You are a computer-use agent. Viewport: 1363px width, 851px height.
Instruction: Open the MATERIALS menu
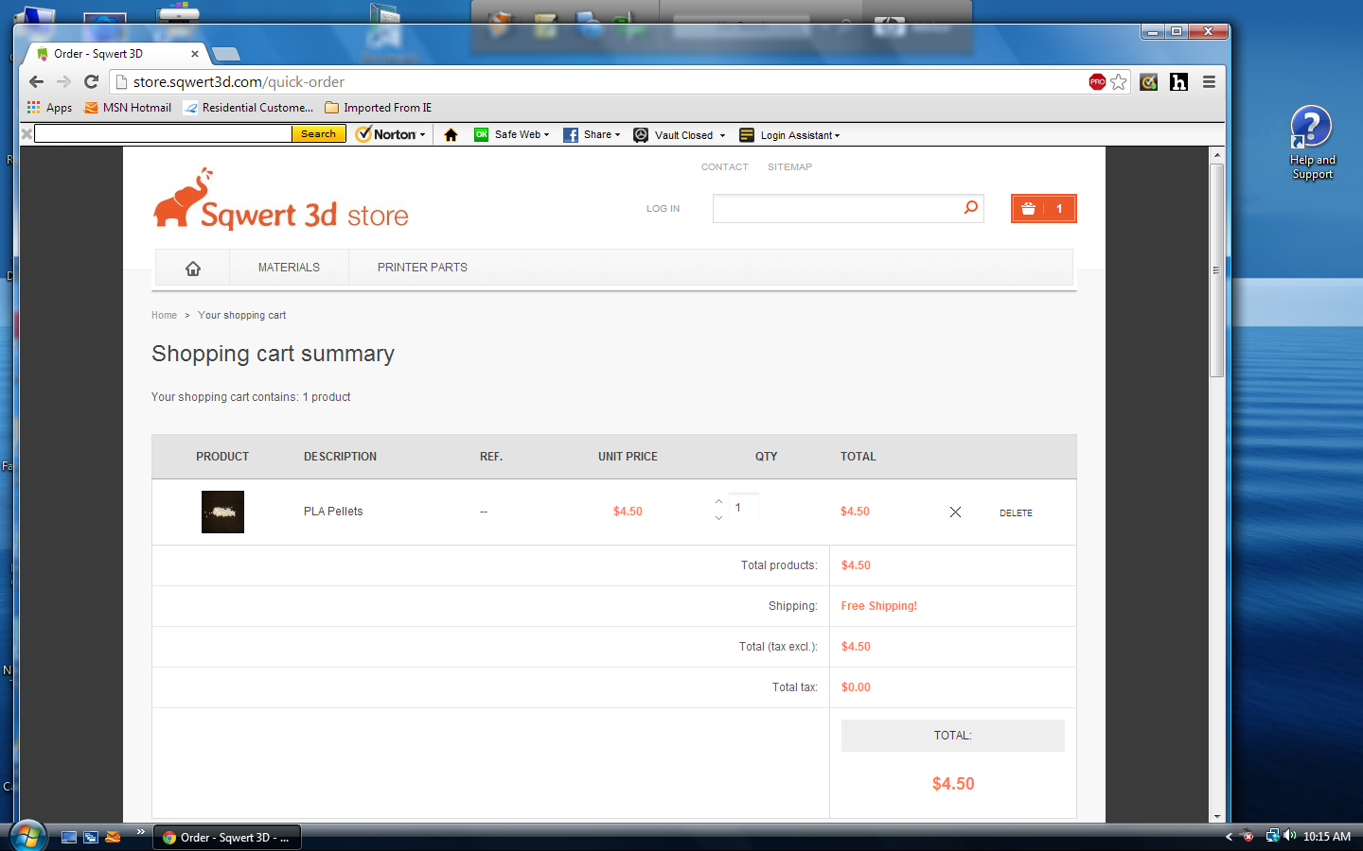pos(289,268)
